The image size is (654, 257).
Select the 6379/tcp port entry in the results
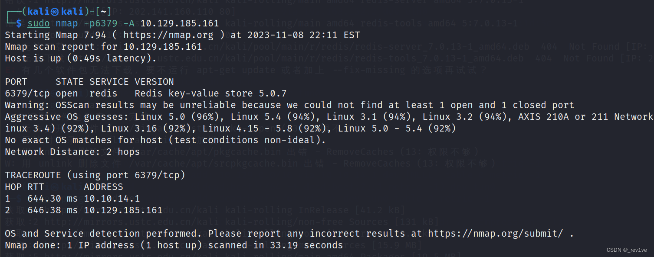27,93
